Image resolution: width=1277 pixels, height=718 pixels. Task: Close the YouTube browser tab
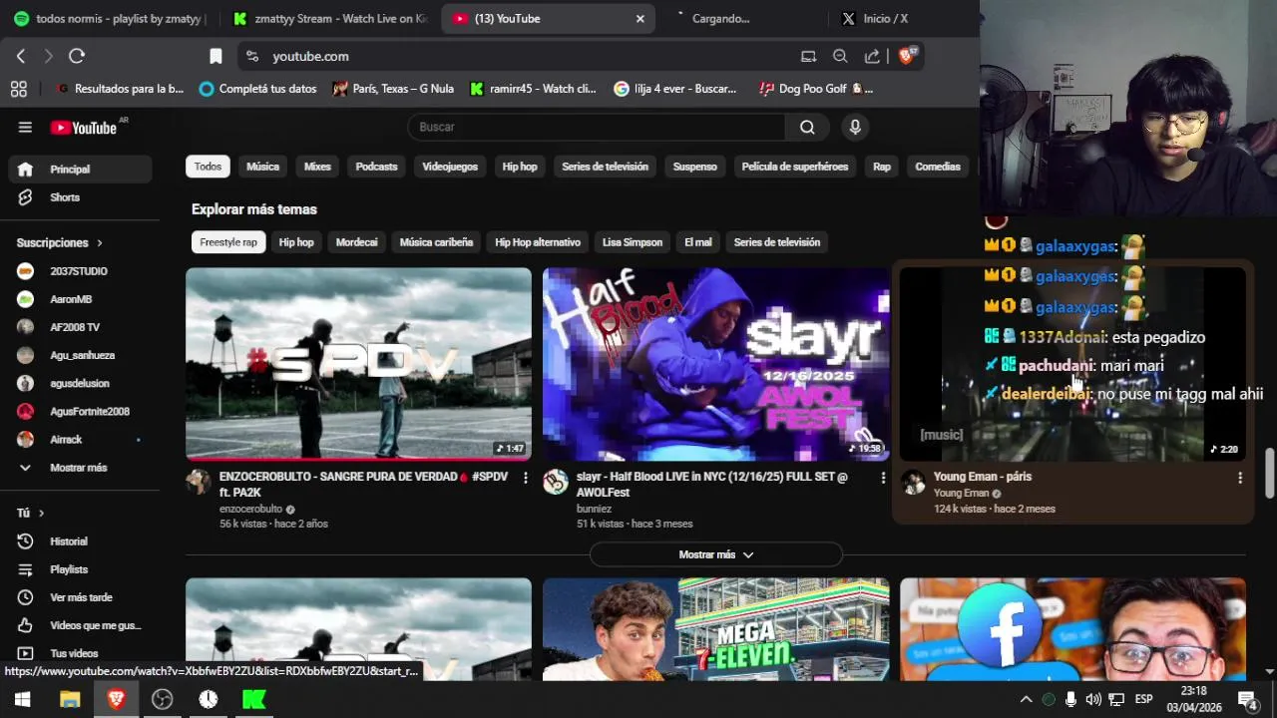coord(639,18)
